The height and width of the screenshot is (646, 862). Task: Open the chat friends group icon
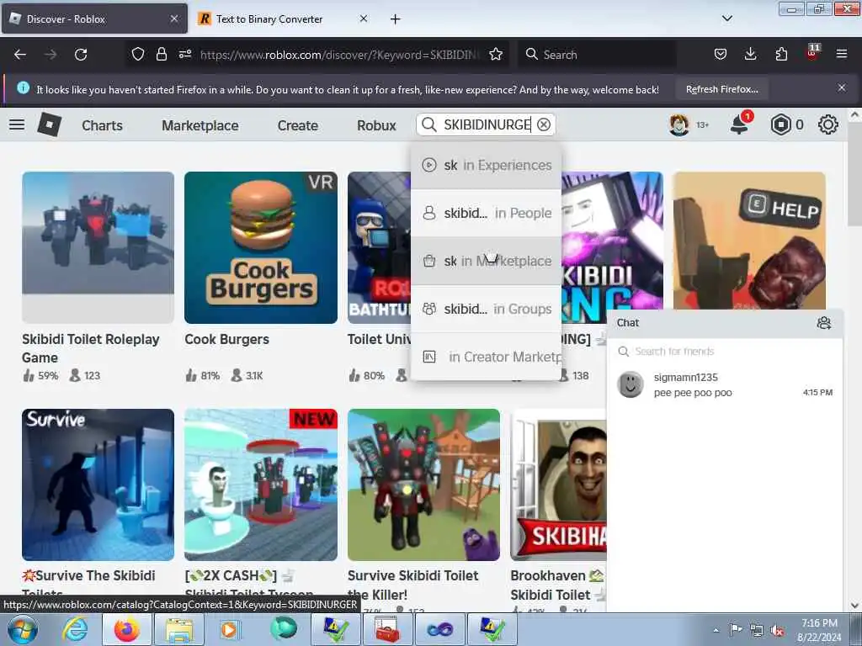(823, 323)
